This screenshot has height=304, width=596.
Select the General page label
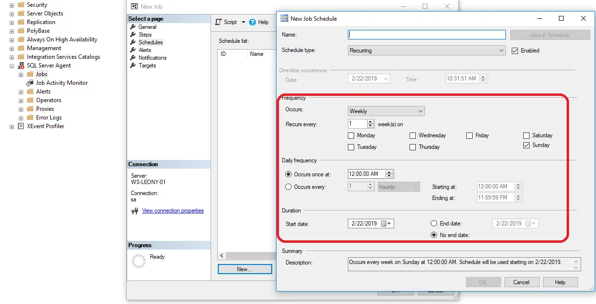[x=147, y=27]
